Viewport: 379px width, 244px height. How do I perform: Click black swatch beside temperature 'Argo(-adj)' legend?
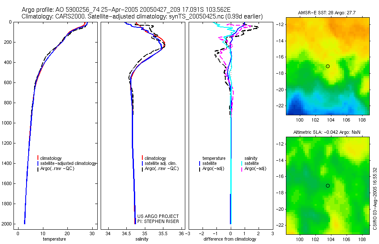tap(200, 169)
